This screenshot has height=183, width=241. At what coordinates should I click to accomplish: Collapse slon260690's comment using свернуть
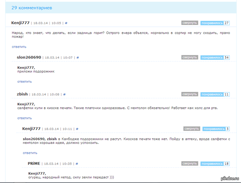pyautogui.click(x=190, y=58)
